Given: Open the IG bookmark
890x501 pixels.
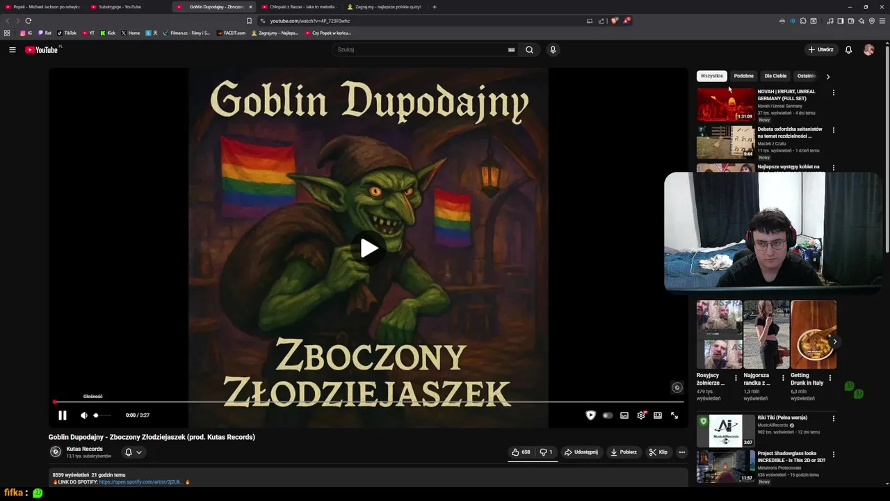Looking at the screenshot, I should pyautogui.click(x=26, y=33).
